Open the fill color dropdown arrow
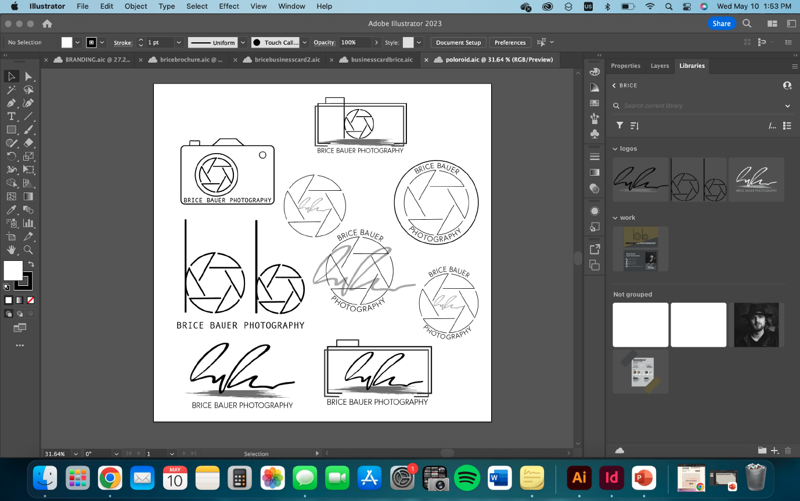 77,42
